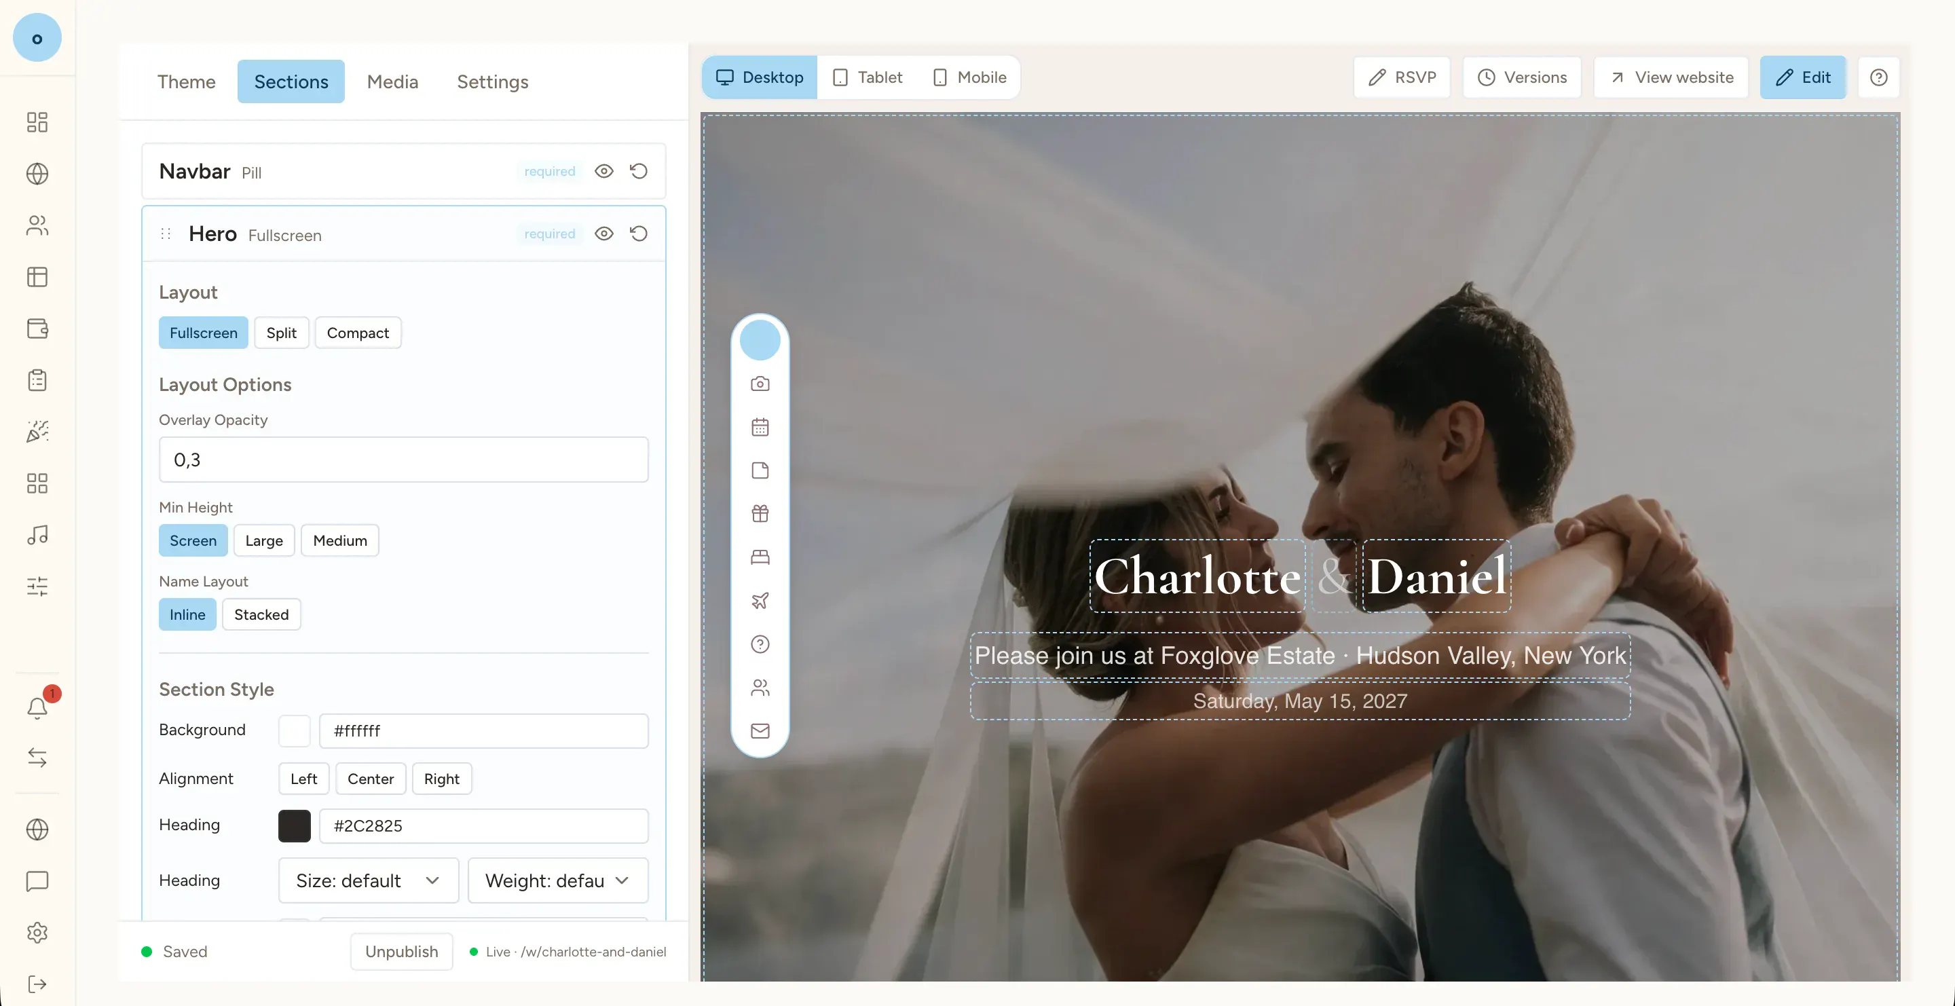Screen dimensions: 1955x1006
Task: Click the gift icon in preview navbar
Action: 760,514
